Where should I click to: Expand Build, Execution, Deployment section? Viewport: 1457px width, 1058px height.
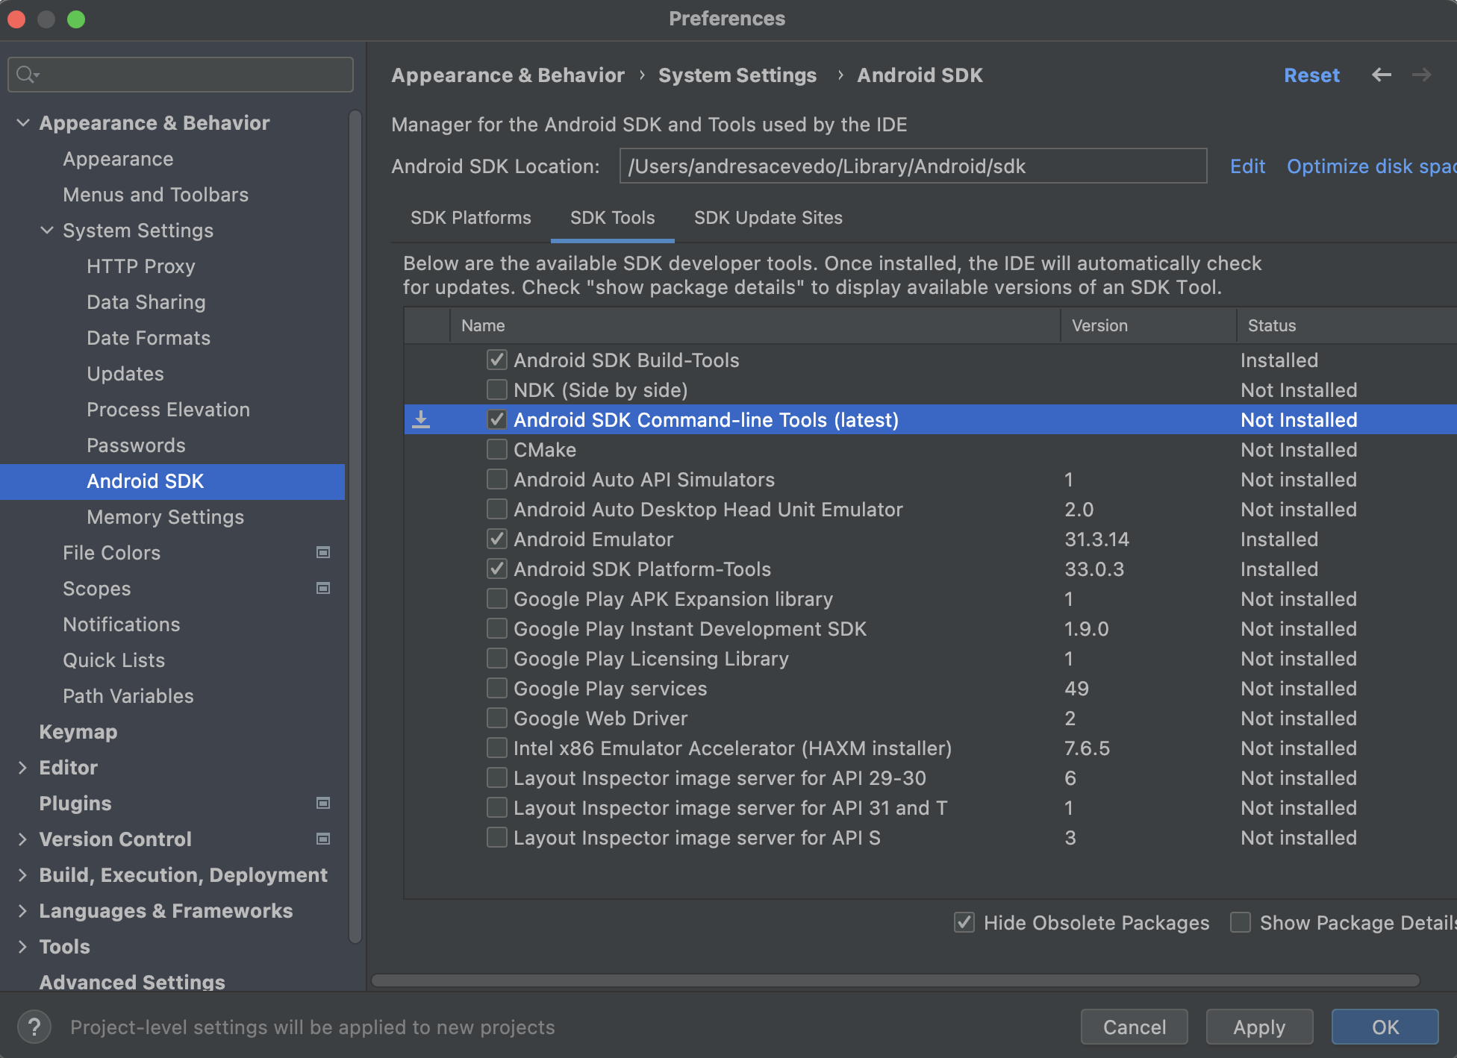point(23,874)
